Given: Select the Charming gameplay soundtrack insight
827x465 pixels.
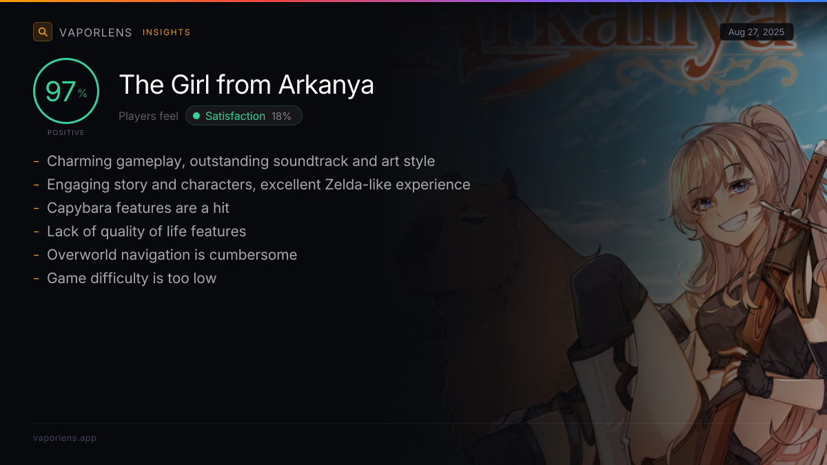Looking at the screenshot, I should 241,161.
